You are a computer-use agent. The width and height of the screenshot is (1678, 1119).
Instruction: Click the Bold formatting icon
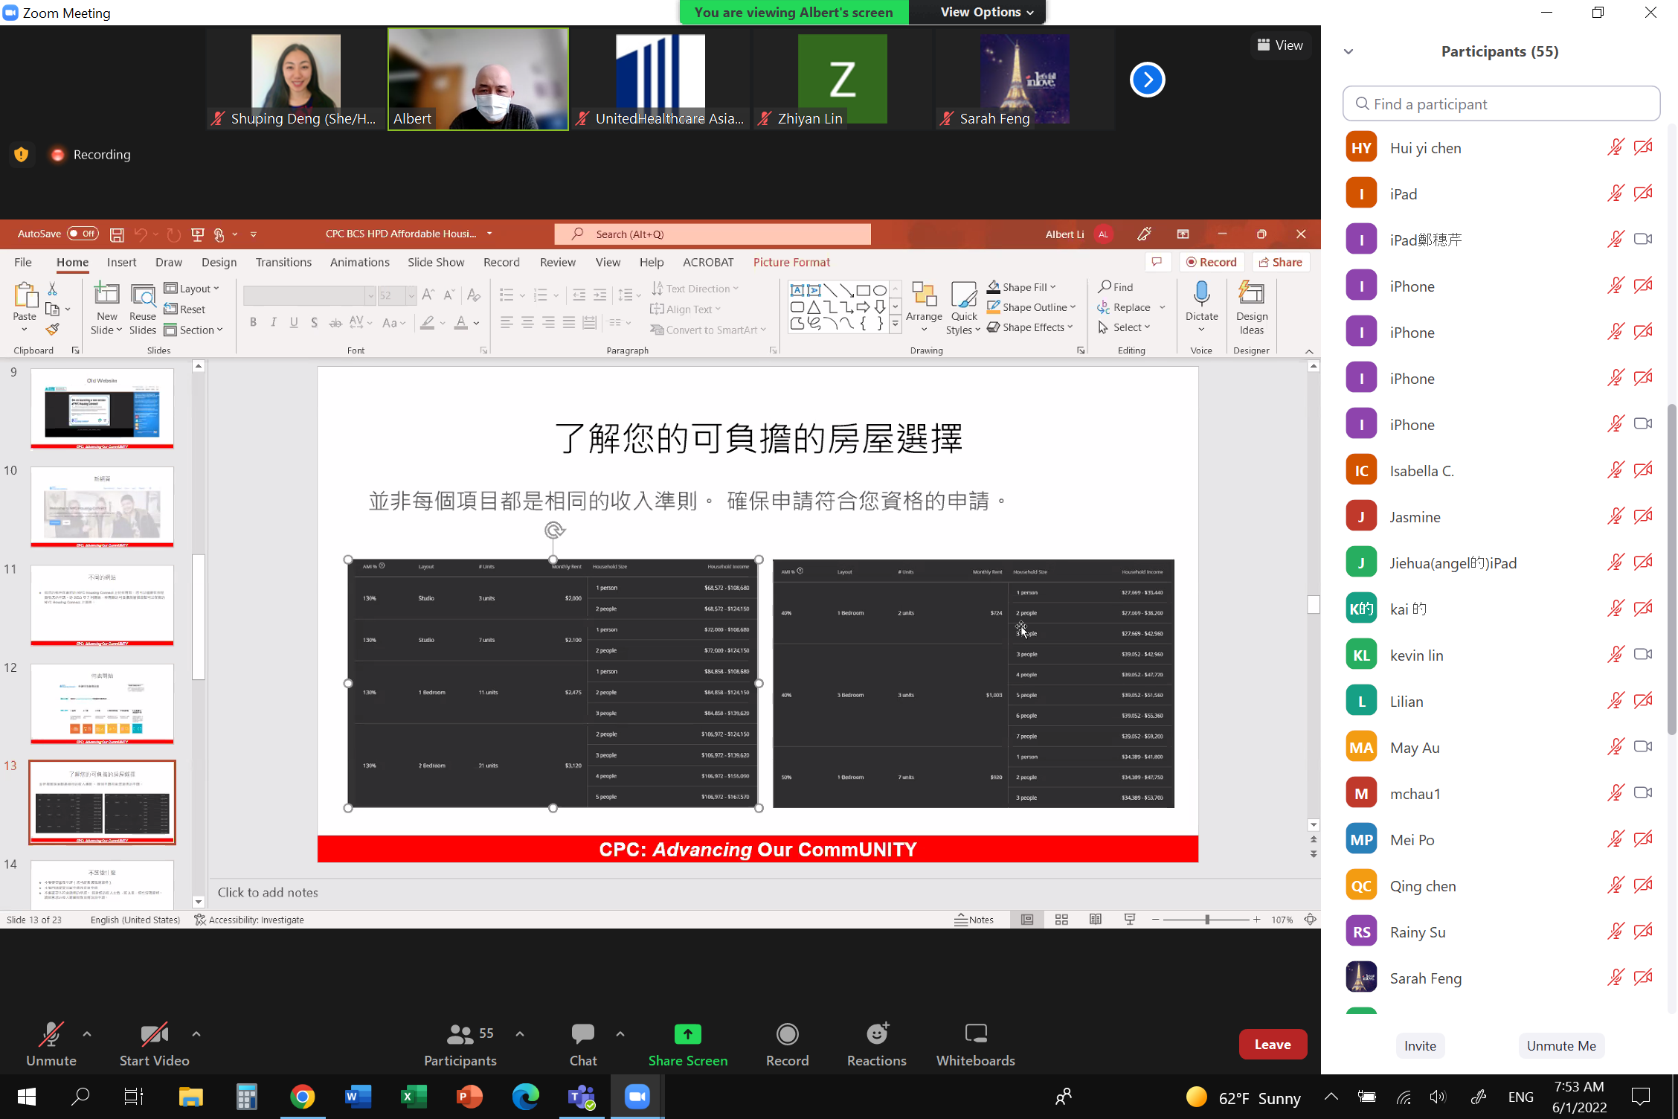click(x=254, y=322)
